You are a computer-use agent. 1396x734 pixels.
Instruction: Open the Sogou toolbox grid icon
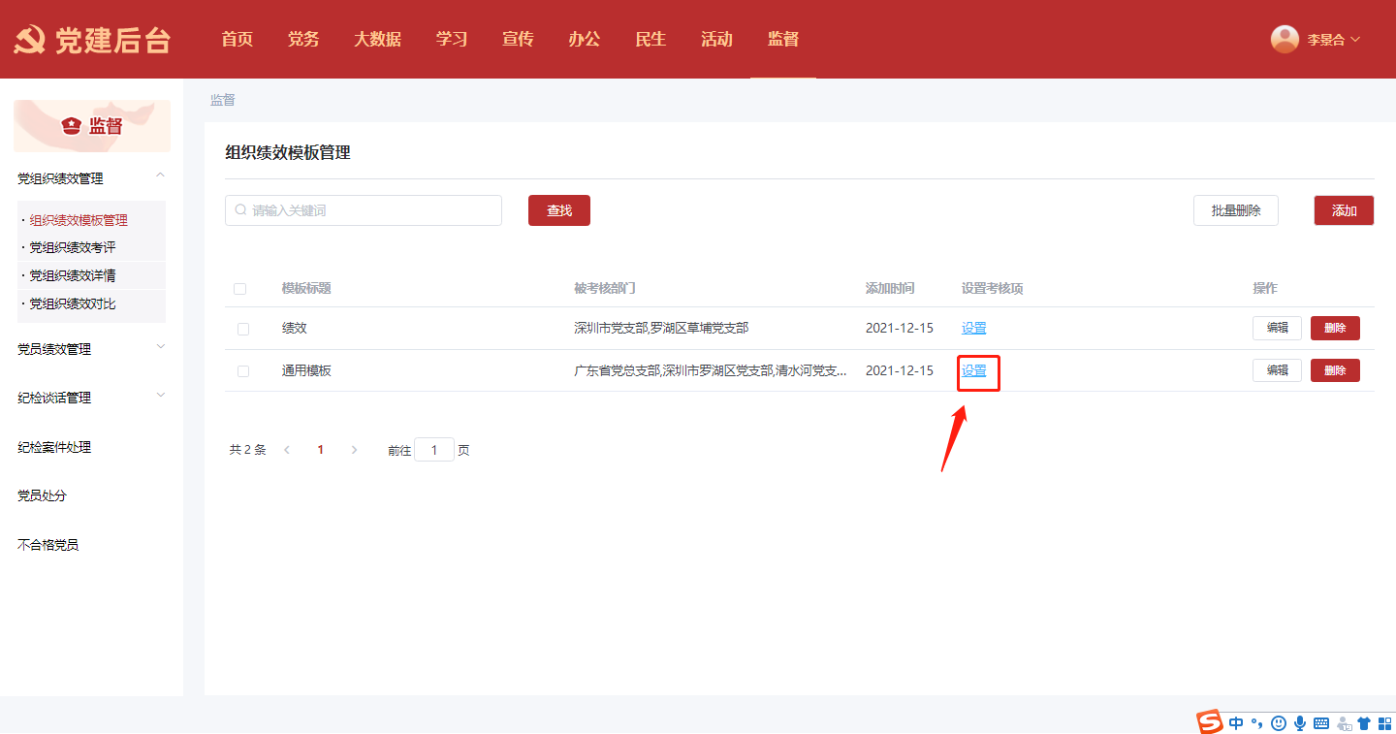coord(1384,722)
